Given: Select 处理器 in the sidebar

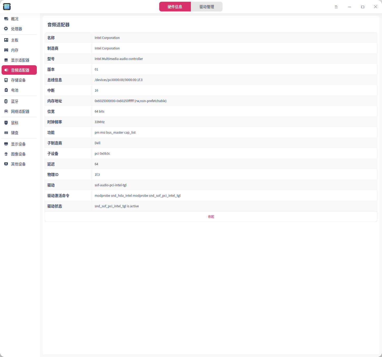Looking at the screenshot, I should point(19,29).
